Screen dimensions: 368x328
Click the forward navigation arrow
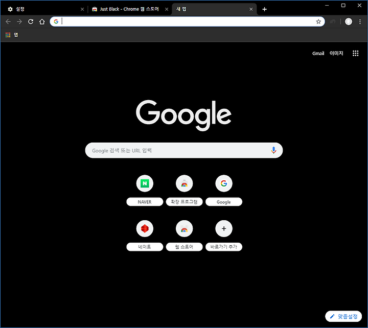coord(19,22)
